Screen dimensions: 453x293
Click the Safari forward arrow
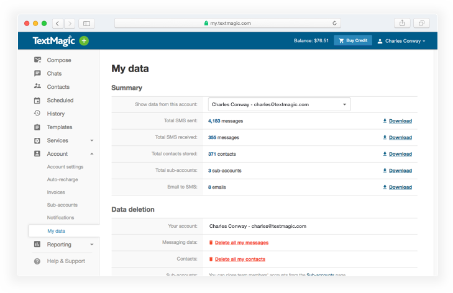[70, 24]
